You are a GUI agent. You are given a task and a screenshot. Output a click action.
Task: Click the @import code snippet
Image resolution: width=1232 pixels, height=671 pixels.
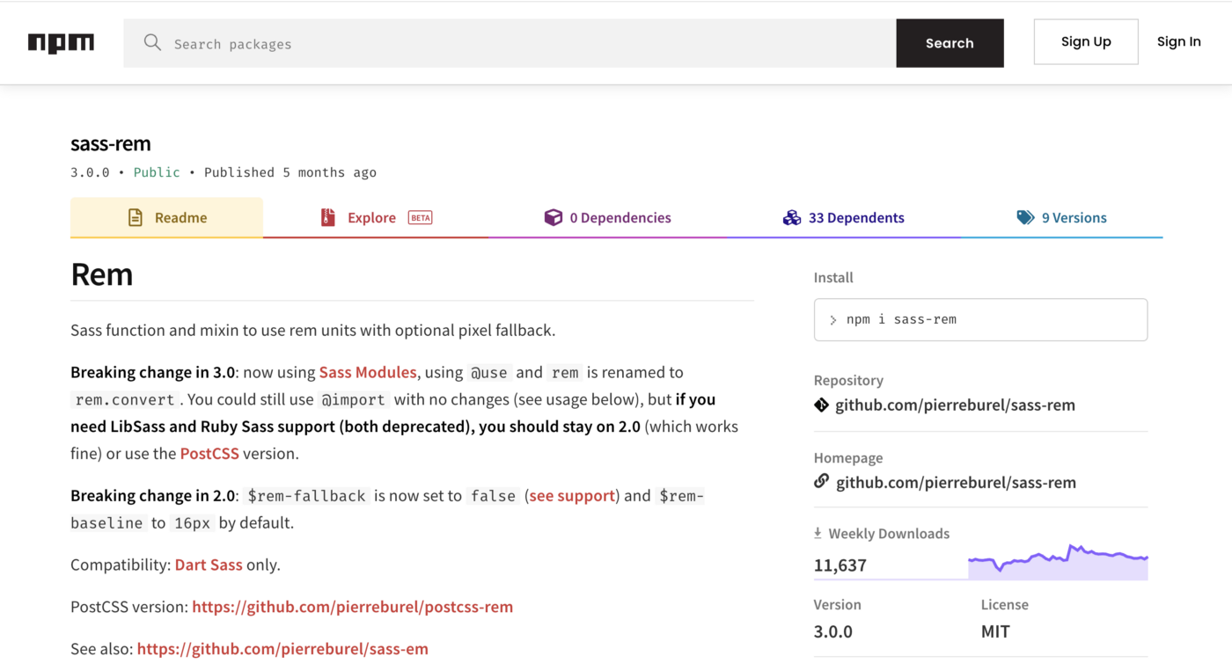[x=353, y=399]
